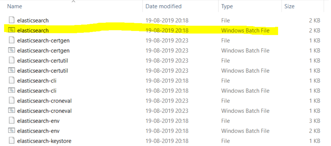The image size is (331, 146).
Task: Click the elasticsearch-croneval batch file icon
Action: coord(12,111)
